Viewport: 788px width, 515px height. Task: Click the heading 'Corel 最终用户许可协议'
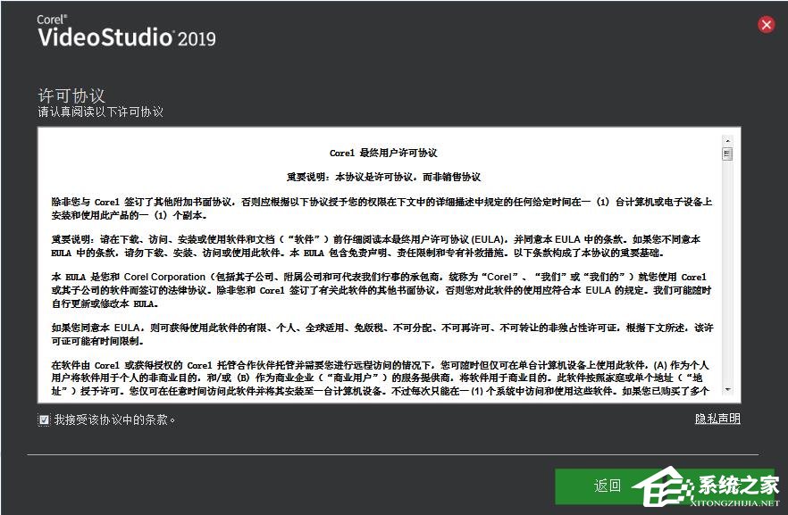tap(383, 153)
